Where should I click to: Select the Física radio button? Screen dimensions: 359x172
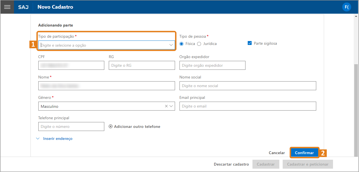(x=181, y=44)
